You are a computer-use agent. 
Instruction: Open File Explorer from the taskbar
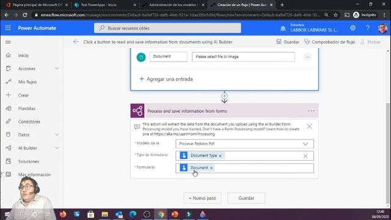click(104, 215)
